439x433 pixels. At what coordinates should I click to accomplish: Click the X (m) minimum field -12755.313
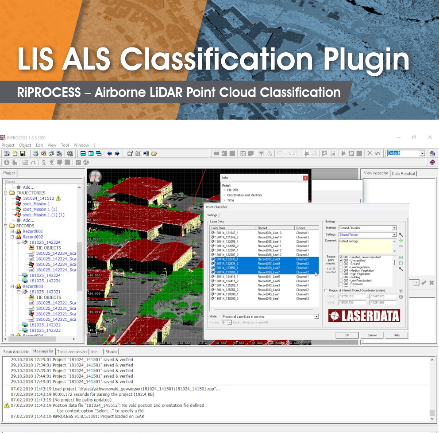click(x=352, y=296)
